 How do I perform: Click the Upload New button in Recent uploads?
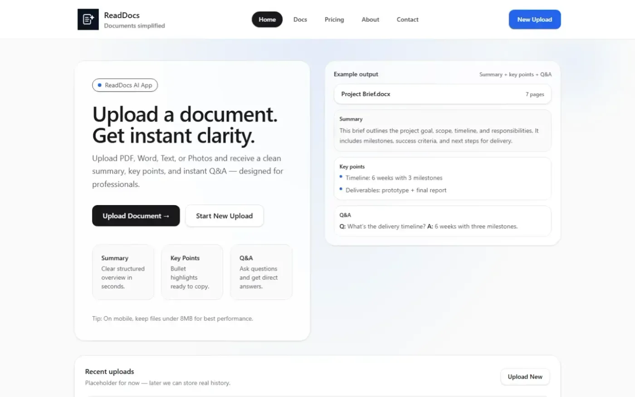[525, 377]
